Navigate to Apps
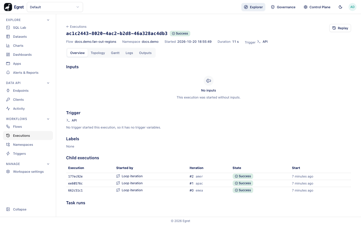This screenshot has height=225, width=361. (x=28, y=63)
